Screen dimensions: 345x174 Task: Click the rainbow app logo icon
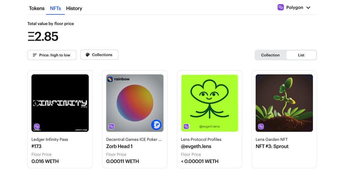pyautogui.click(x=110, y=79)
